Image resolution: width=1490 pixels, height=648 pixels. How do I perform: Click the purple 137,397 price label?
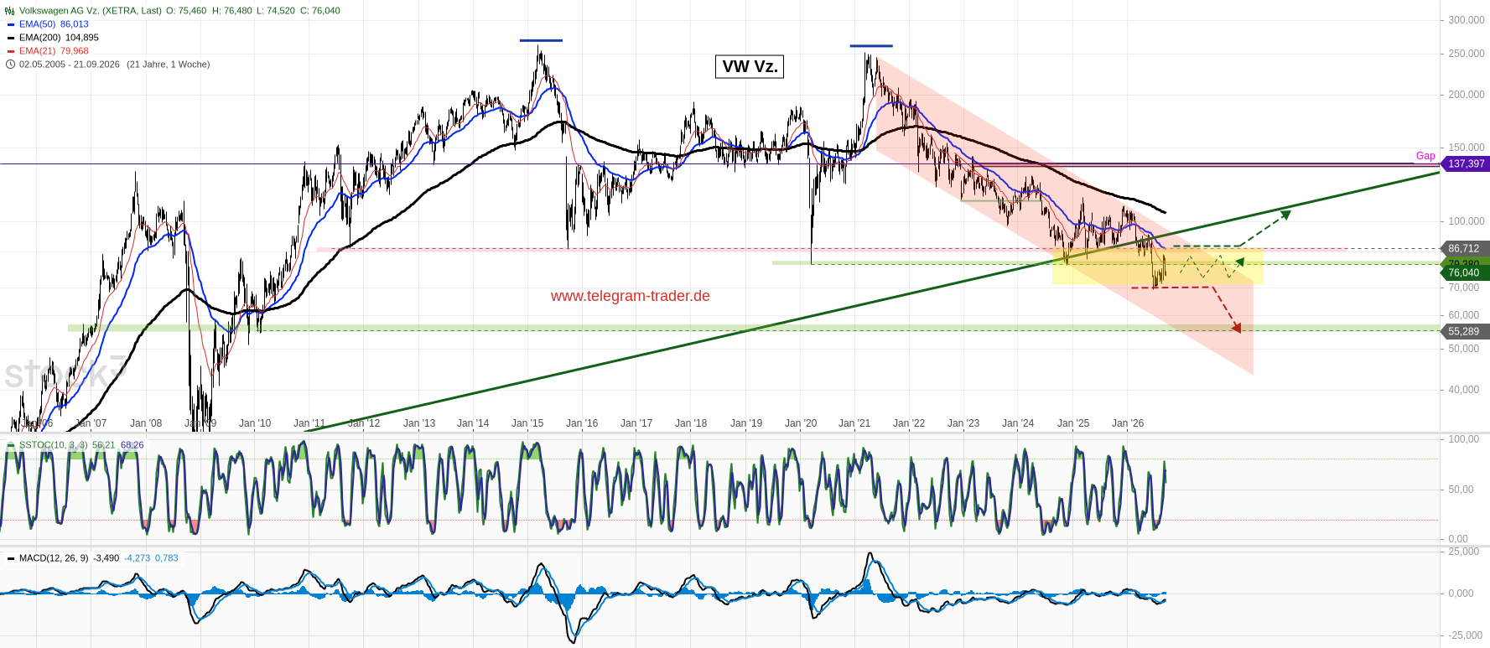click(1465, 163)
